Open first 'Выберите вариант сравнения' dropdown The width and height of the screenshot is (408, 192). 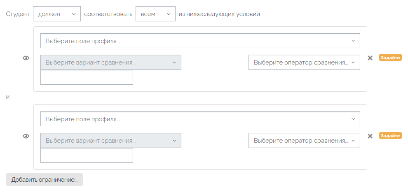pos(111,62)
